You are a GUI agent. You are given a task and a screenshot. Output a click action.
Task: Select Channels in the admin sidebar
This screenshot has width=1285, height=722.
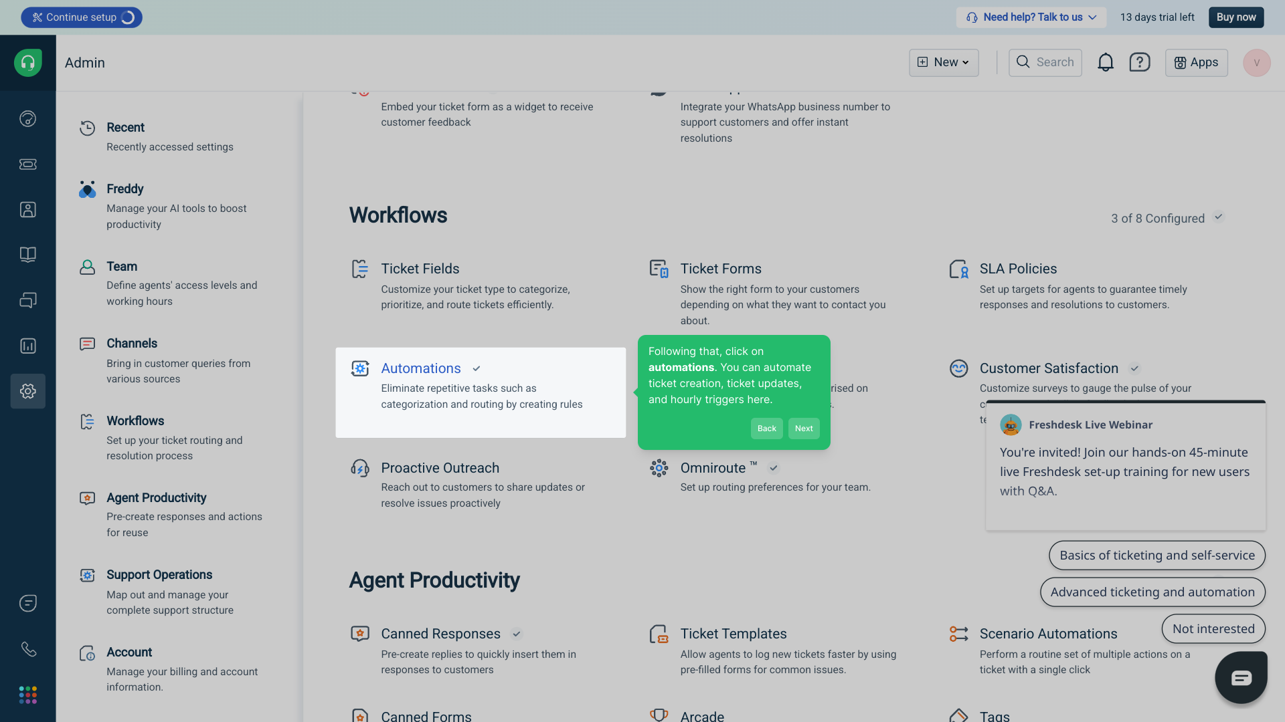(x=132, y=344)
